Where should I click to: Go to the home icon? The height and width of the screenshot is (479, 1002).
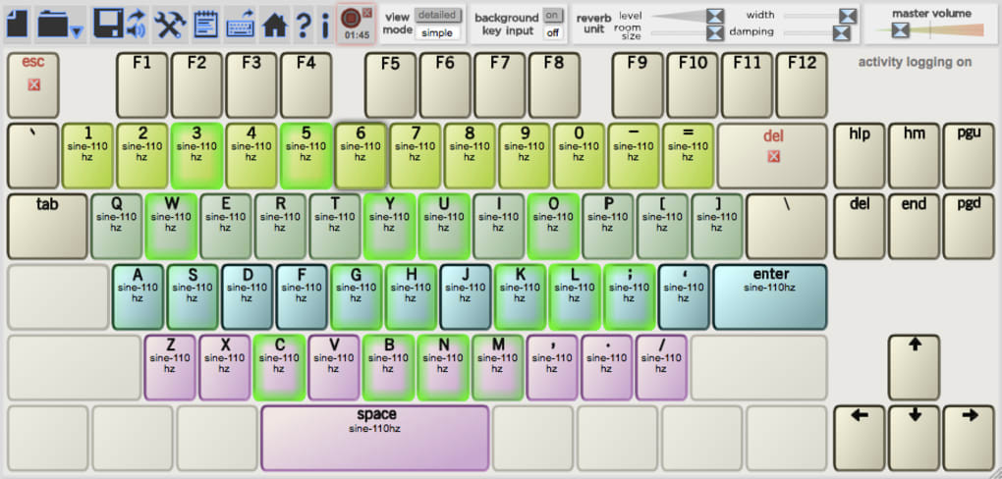275,25
